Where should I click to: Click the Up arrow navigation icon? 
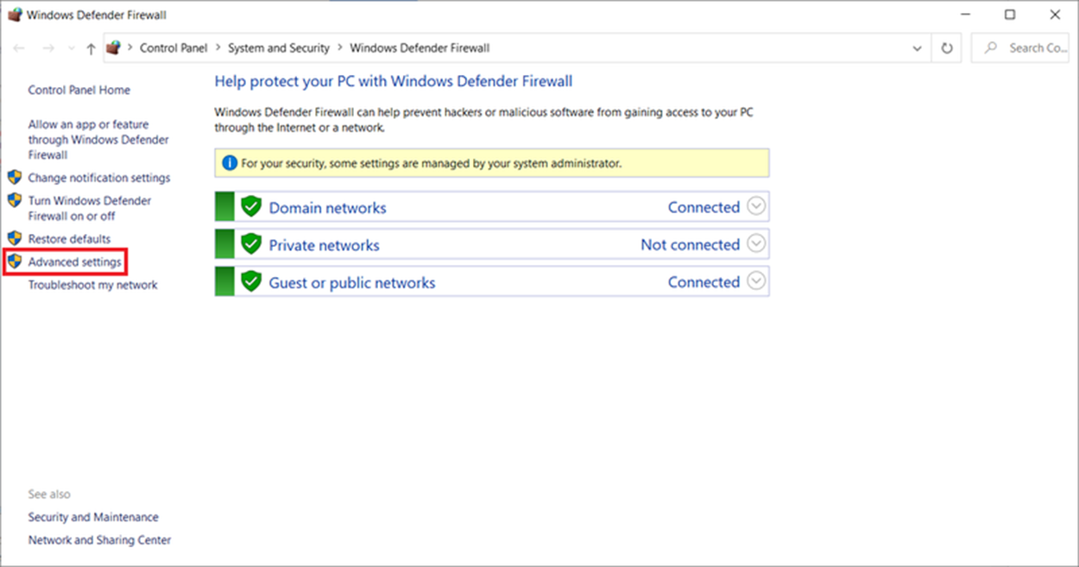(x=90, y=47)
